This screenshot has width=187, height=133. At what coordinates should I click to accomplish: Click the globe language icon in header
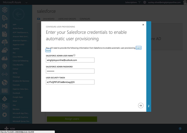(145, 2)
